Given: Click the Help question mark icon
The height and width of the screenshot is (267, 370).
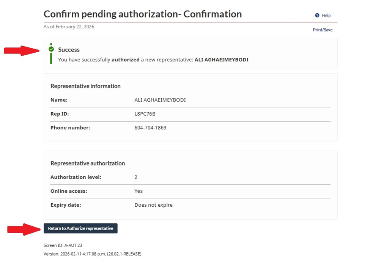Looking at the screenshot, I should [317, 16].
